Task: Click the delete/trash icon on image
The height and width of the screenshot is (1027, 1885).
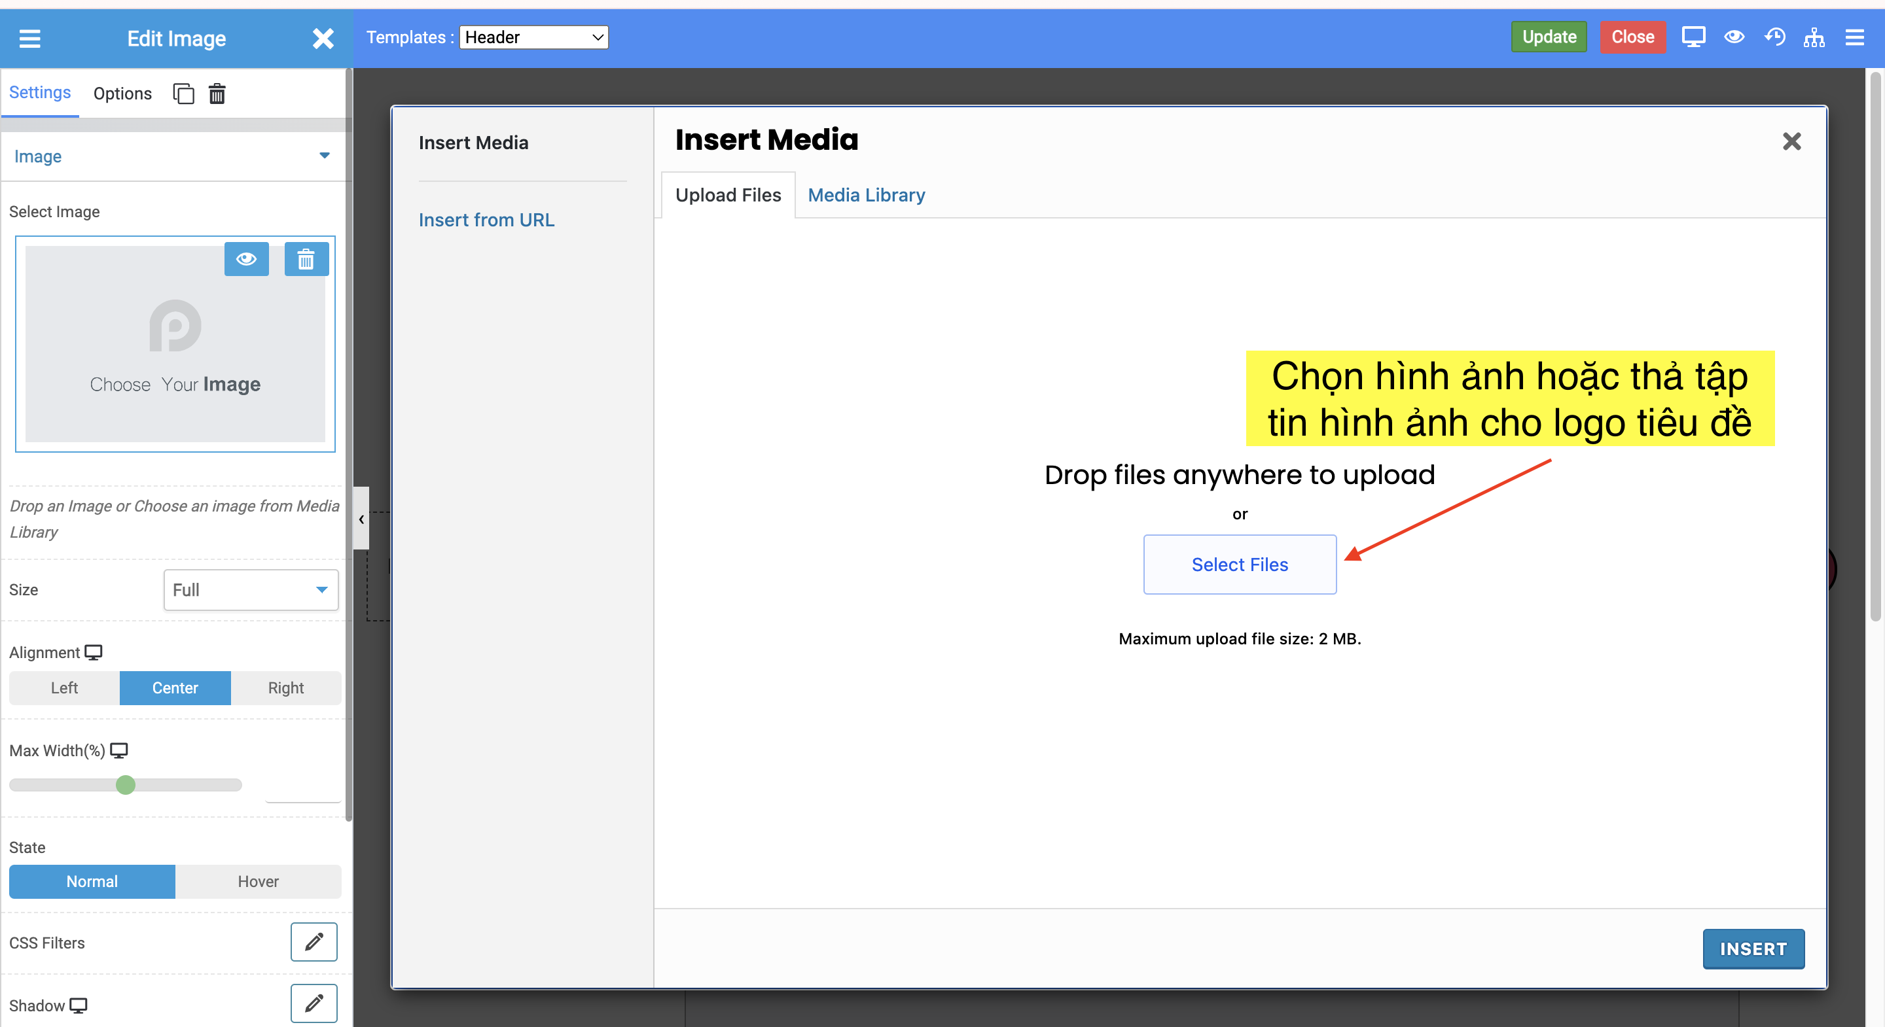Action: [306, 259]
